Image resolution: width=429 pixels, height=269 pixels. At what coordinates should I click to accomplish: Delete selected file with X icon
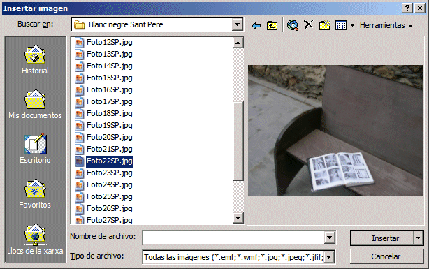pos(308,25)
